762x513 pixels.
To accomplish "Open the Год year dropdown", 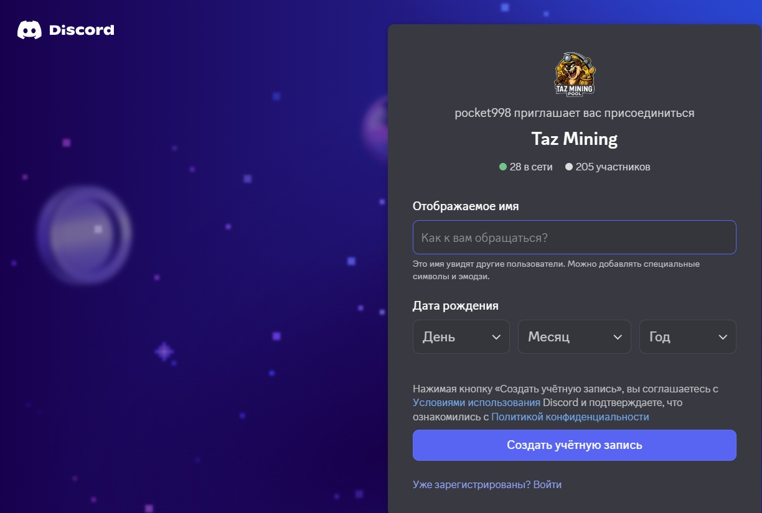I will click(687, 337).
